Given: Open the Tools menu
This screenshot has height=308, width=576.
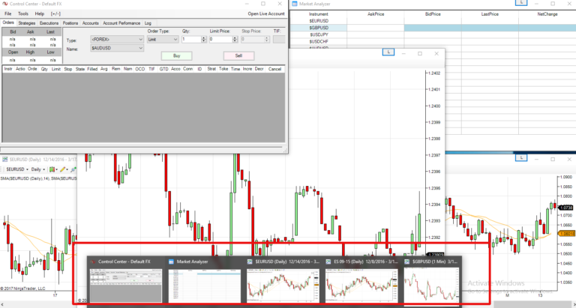Looking at the screenshot, I should [x=23, y=13].
